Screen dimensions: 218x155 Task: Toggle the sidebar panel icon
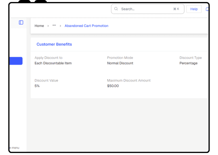click(21, 23)
